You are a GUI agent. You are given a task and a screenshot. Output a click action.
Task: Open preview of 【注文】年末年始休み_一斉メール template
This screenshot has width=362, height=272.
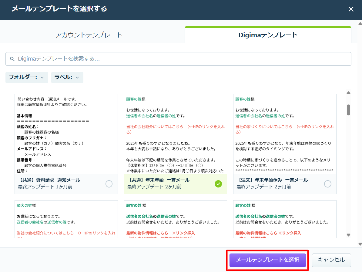click(285, 134)
